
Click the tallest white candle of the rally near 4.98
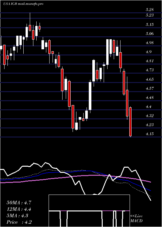point(108,52)
